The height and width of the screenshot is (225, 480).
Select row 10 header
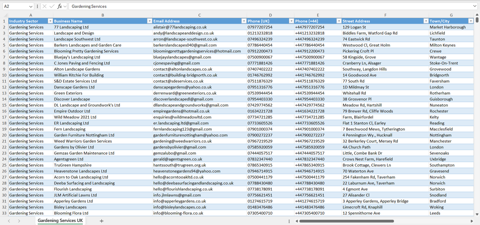[4, 75]
